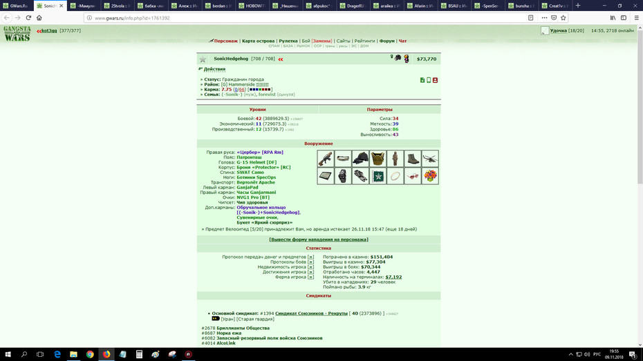This screenshot has height=361, width=643.
Task: Toggle reader view in address bar
Action: 530,17
